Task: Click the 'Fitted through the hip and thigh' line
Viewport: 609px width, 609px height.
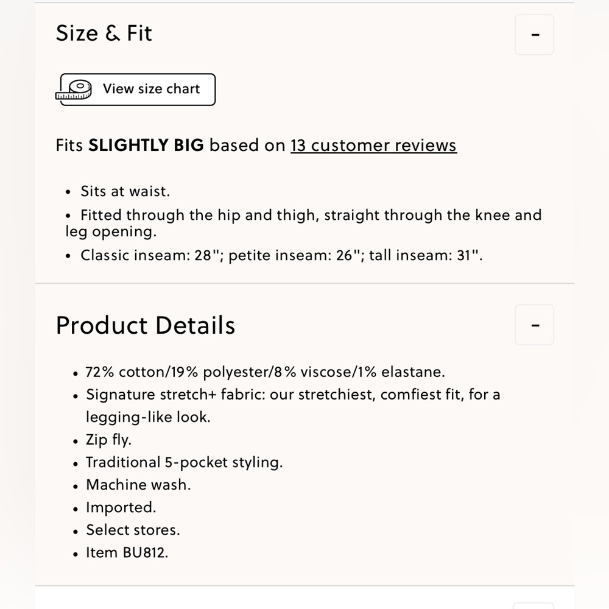Action: (x=303, y=223)
